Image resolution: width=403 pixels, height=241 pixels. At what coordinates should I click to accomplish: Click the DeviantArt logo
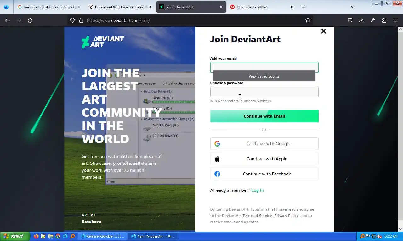point(103,42)
